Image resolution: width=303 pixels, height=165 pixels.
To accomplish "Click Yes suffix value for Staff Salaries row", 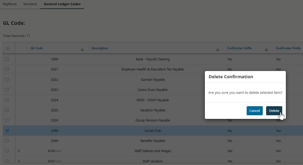I will tap(230, 151).
